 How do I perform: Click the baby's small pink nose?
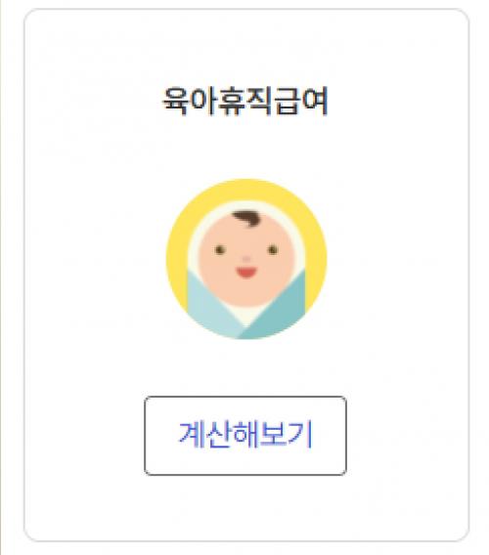click(x=246, y=259)
